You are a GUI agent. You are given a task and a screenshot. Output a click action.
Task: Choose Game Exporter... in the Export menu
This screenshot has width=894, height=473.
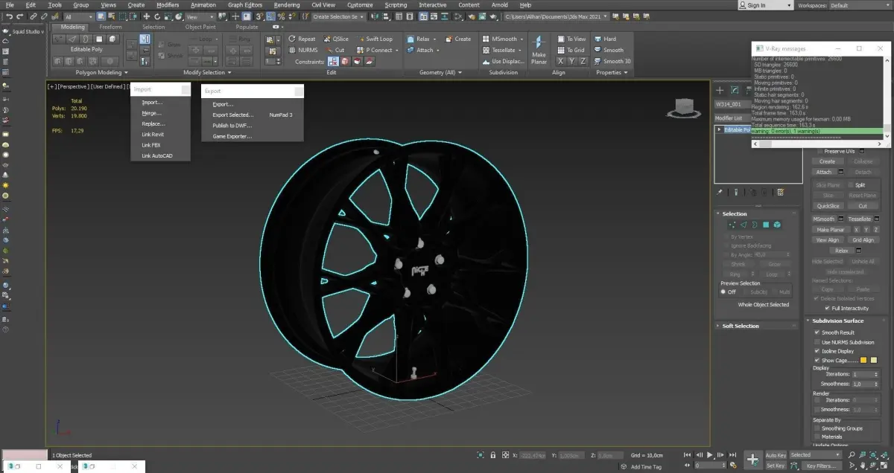pyautogui.click(x=232, y=136)
